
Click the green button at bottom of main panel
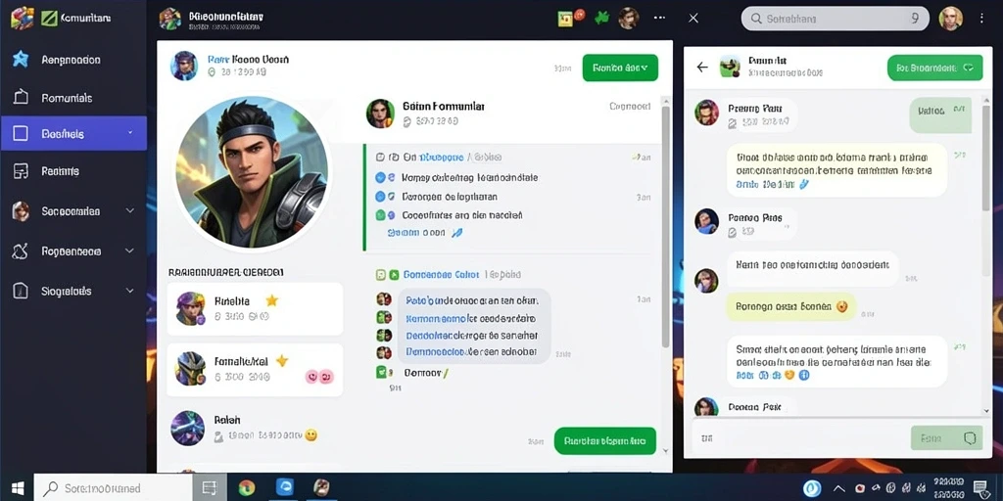click(604, 441)
